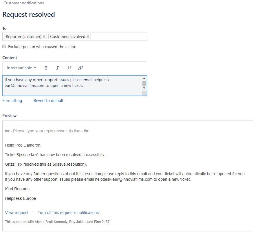
Task: Open the Formatting help link
Action: point(12,100)
